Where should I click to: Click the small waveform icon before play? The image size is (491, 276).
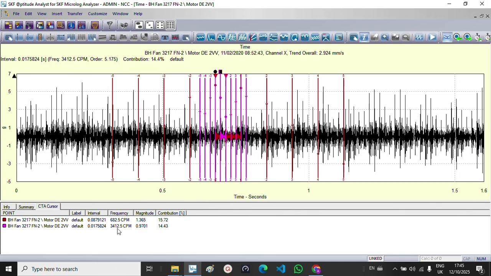pyautogui.click(x=419, y=37)
